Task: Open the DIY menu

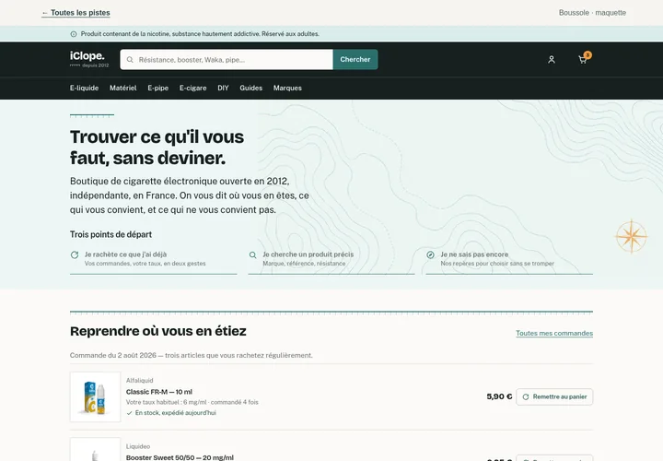Action: pyautogui.click(x=223, y=89)
